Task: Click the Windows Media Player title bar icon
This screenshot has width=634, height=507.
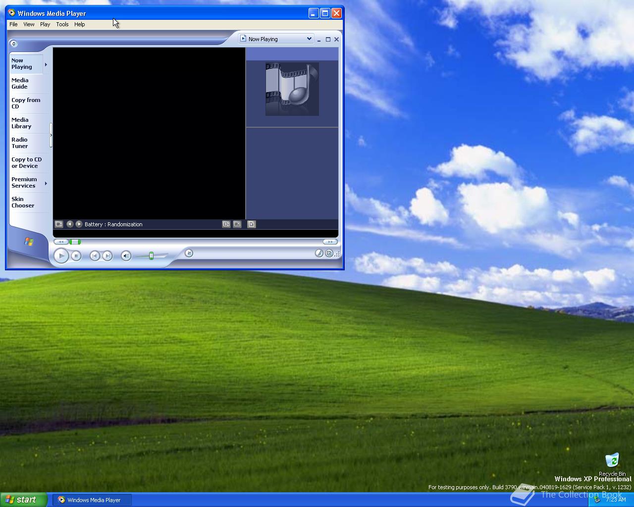Action: (12, 13)
